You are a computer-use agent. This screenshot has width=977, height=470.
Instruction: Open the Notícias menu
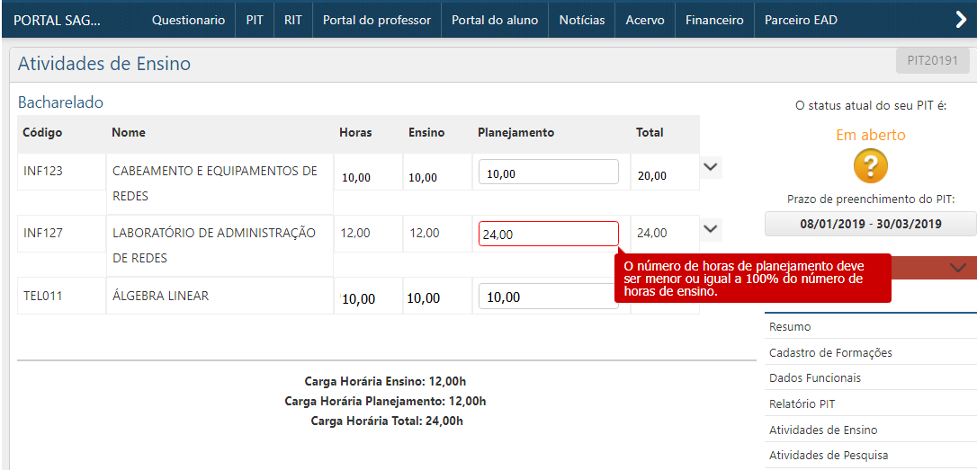582,20
